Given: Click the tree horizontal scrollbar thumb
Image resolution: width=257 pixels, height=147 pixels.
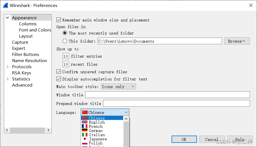Looking at the screenshot, I should (x=28, y=130).
